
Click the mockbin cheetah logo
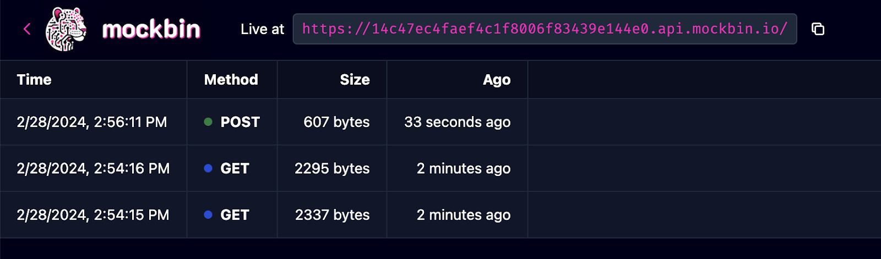pos(66,29)
